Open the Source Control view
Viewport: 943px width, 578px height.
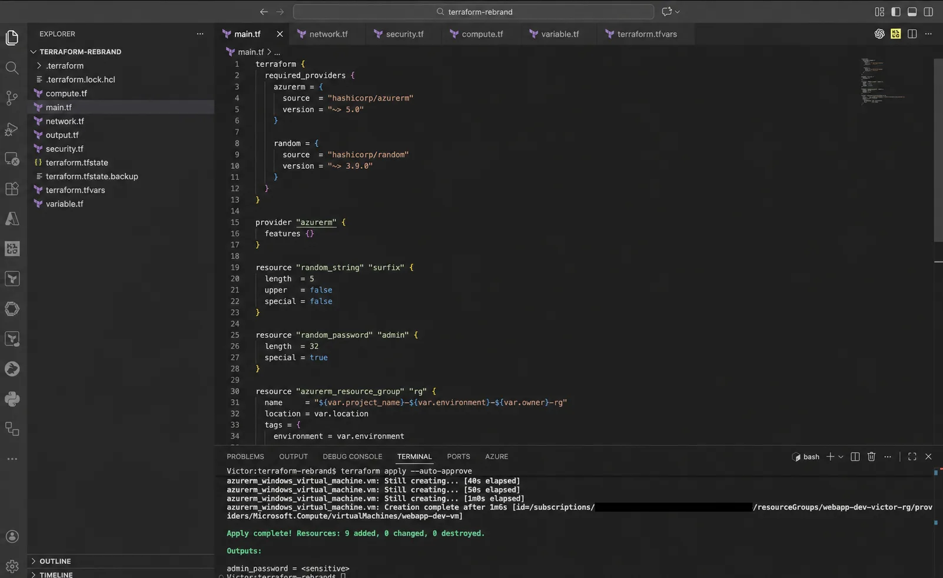[12, 98]
